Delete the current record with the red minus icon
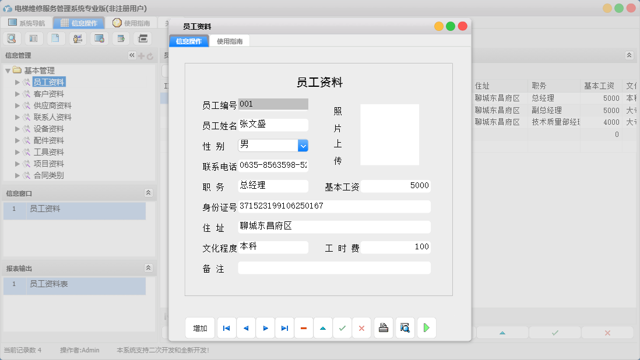640x360 pixels. click(x=304, y=327)
